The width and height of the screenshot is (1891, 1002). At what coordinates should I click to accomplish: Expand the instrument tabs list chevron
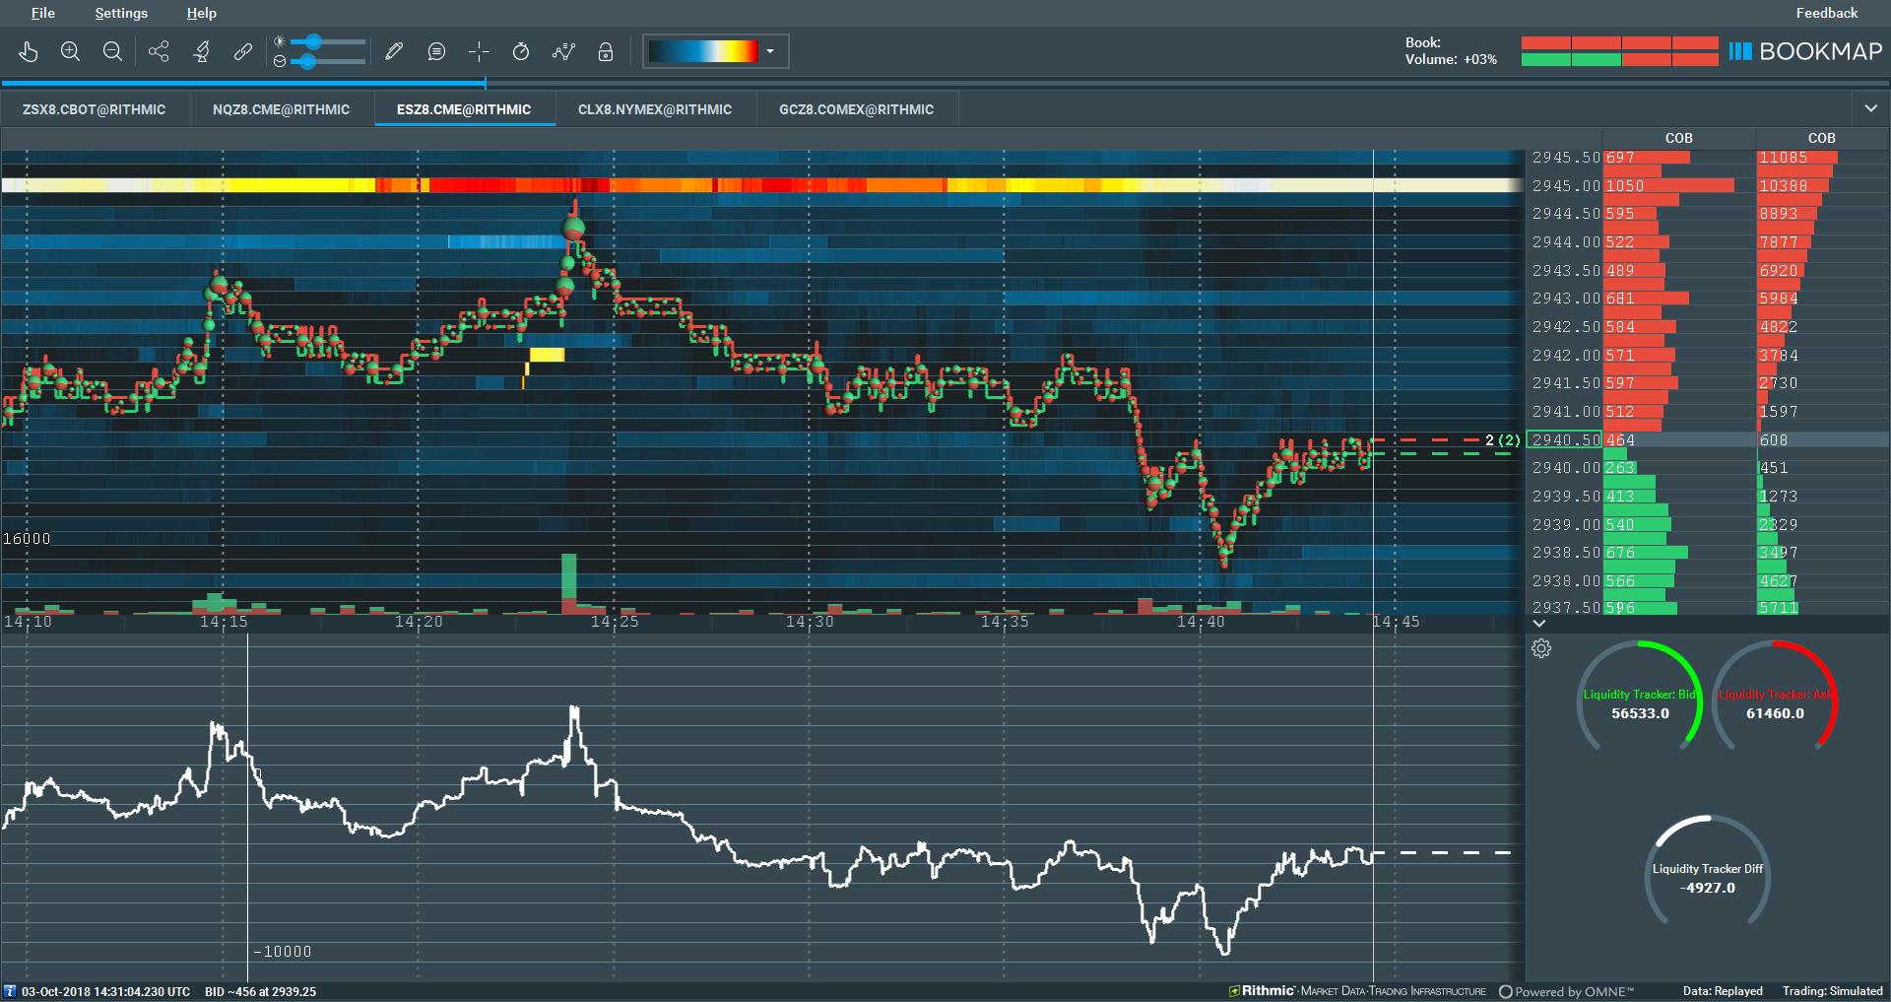click(x=1870, y=108)
